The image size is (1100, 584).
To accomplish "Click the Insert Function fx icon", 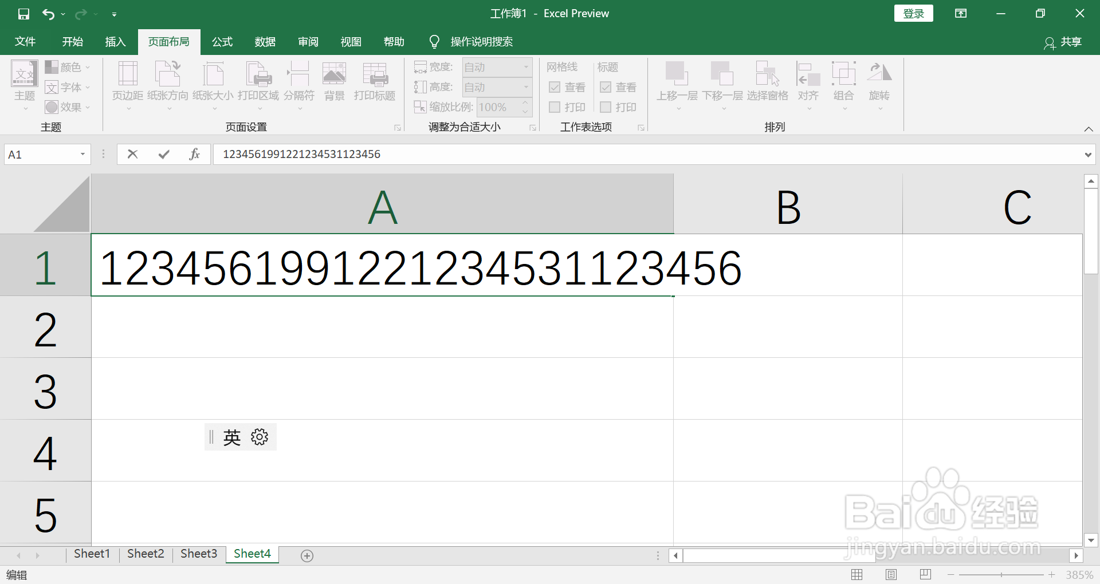I will [x=195, y=154].
